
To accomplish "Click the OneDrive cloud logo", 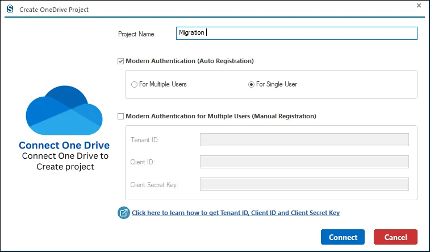I will (64, 110).
